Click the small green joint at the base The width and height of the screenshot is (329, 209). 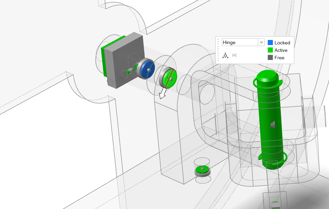(202, 169)
